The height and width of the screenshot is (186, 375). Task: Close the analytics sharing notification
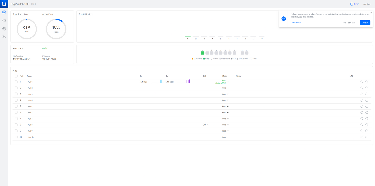pos(371,12)
